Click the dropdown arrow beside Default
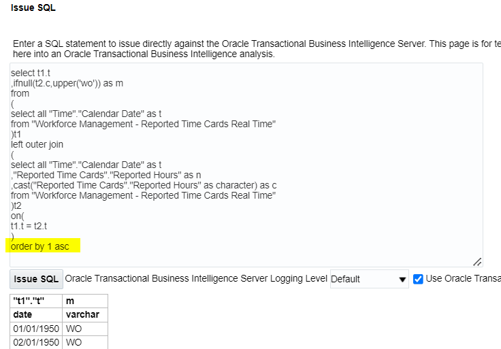This screenshot has height=349, width=501. 402,280
